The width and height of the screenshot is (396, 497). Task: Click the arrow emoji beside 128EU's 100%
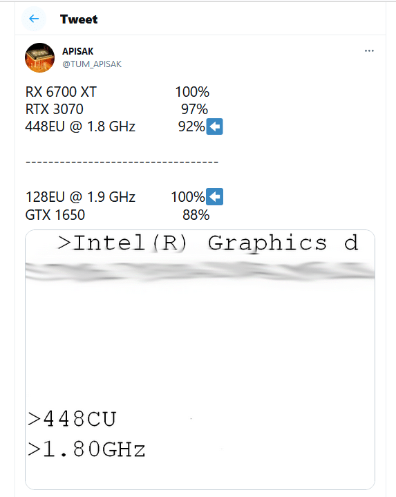pos(214,196)
